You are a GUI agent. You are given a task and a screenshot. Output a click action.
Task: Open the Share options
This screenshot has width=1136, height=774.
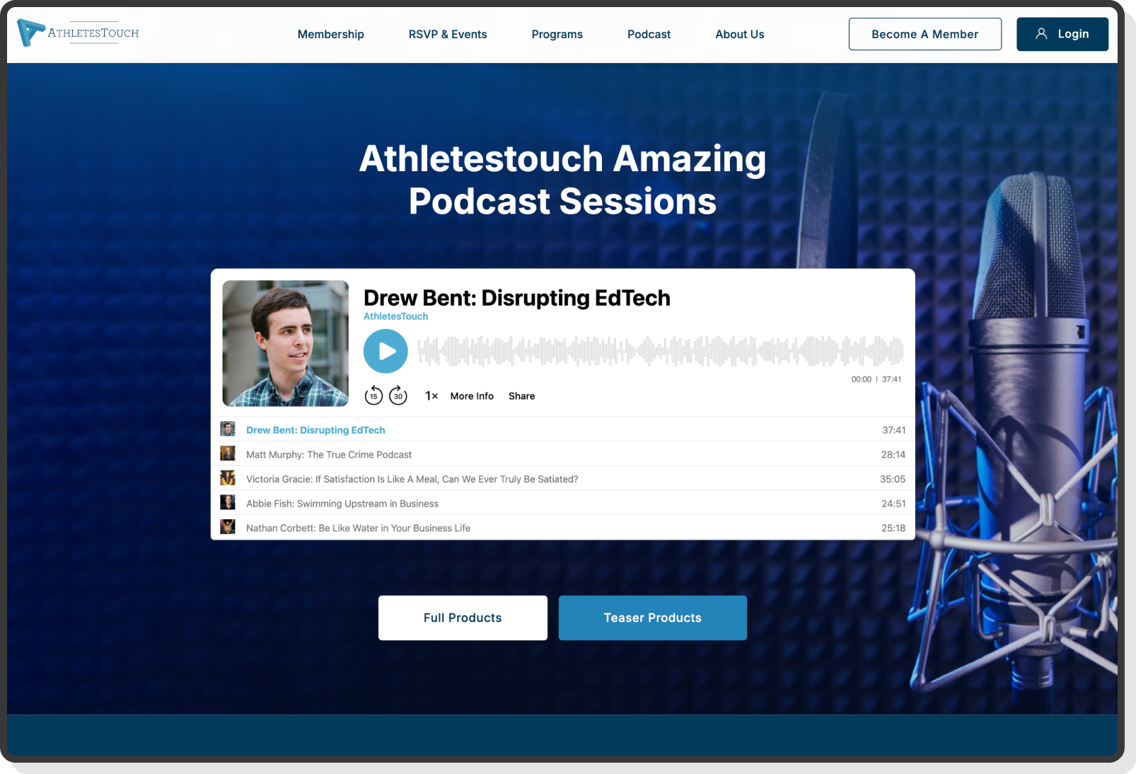point(521,396)
